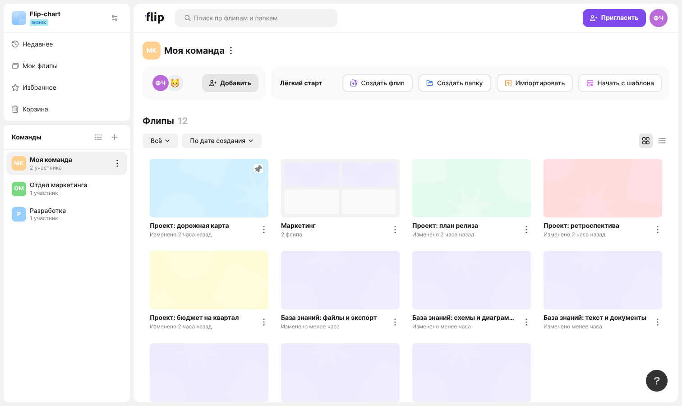The image size is (682, 406).
Task: Open the Недавнее section
Action: [x=67, y=44]
